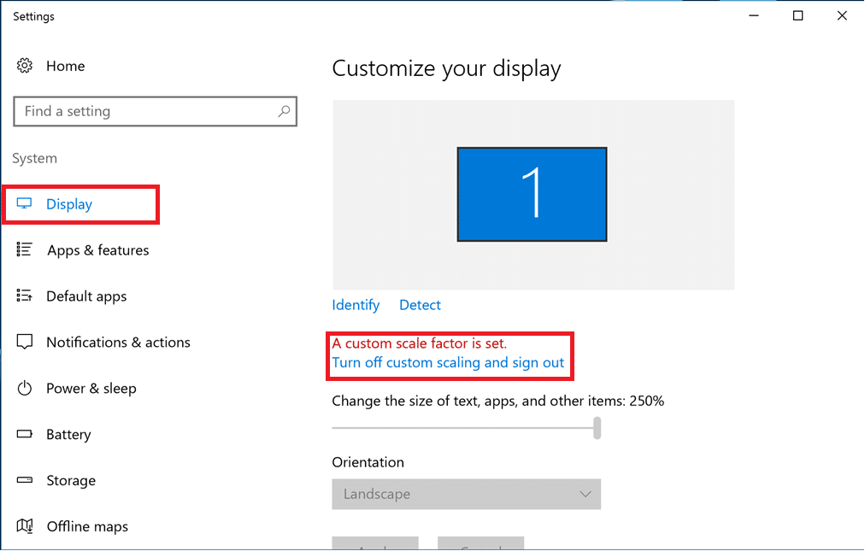
Task: Select the Battery icon in sidebar
Action: [x=26, y=435]
